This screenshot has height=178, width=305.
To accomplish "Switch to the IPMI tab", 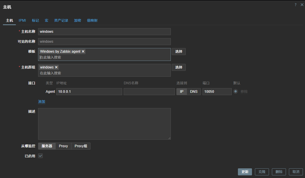I will 22,20.
